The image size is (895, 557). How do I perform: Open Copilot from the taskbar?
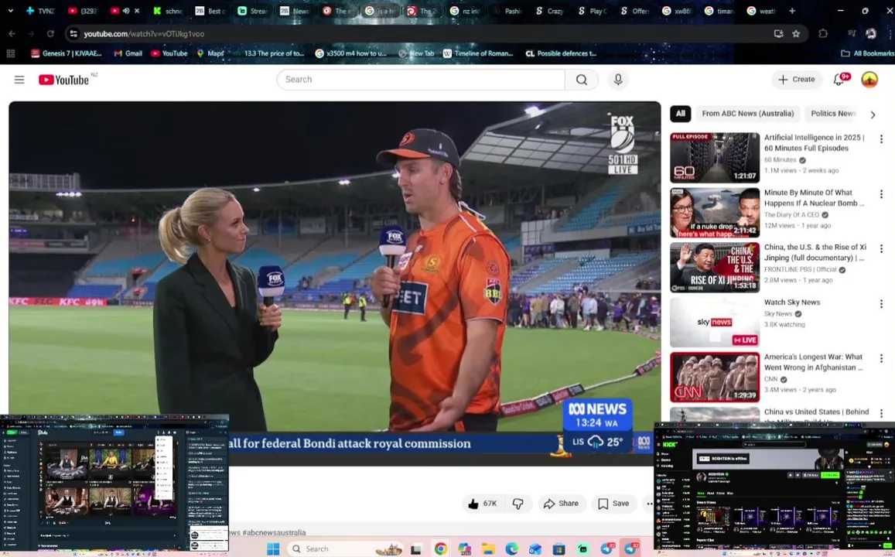tap(464, 549)
